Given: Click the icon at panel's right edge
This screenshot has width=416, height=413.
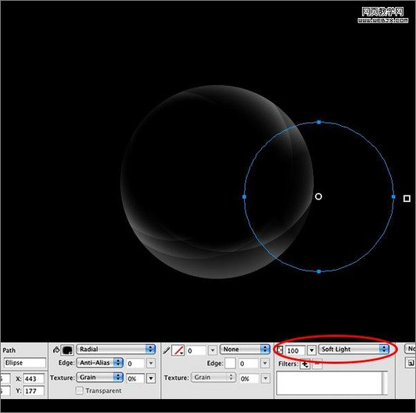Looking at the screenshot, I should pos(411,363).
